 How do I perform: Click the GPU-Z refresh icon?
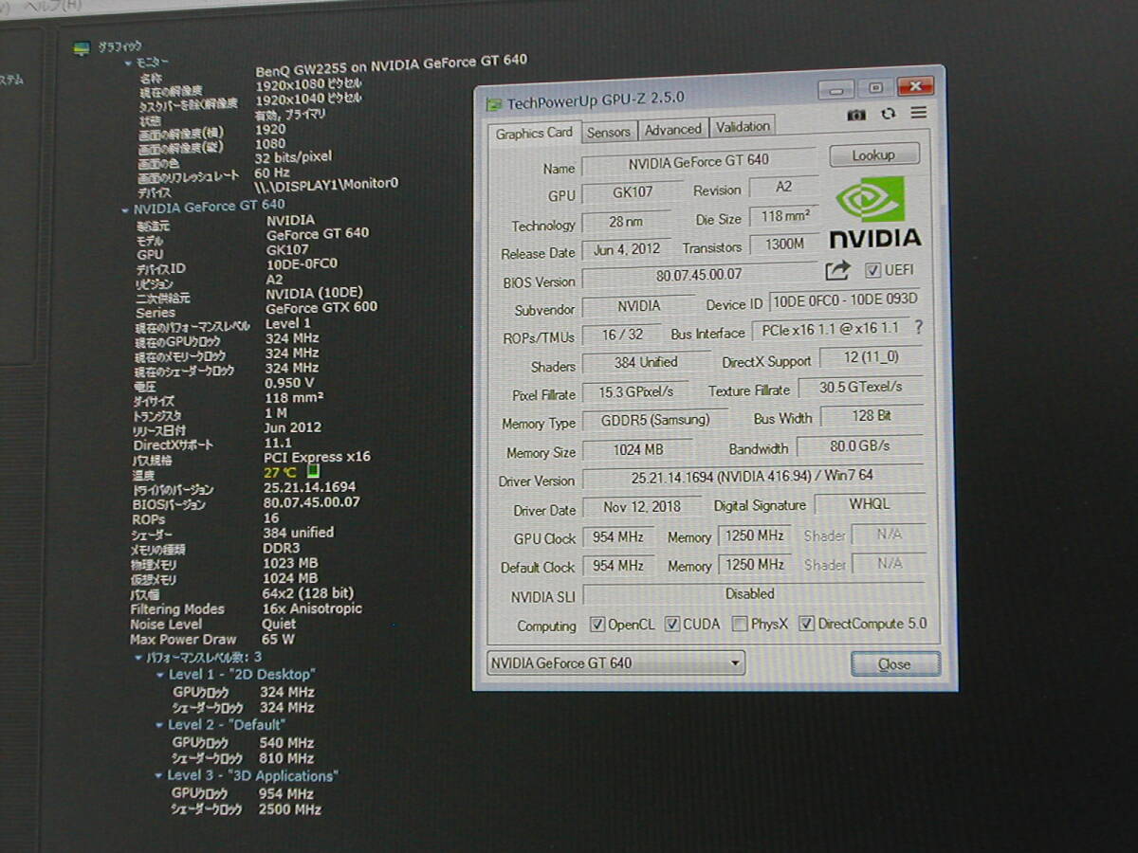tap(888, 114)
